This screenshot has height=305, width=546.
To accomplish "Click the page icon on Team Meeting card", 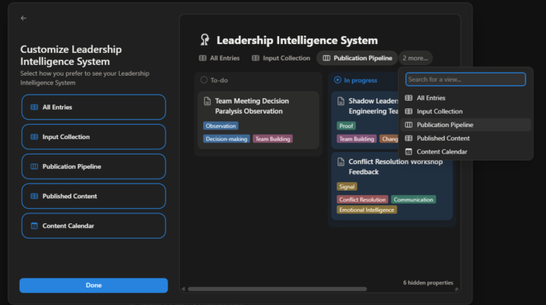I will coord(207,101).
